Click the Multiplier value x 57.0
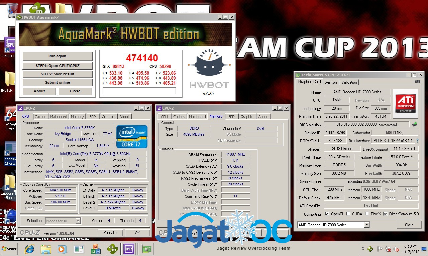The width and height of the screenshot is (428, 256). 61,196
